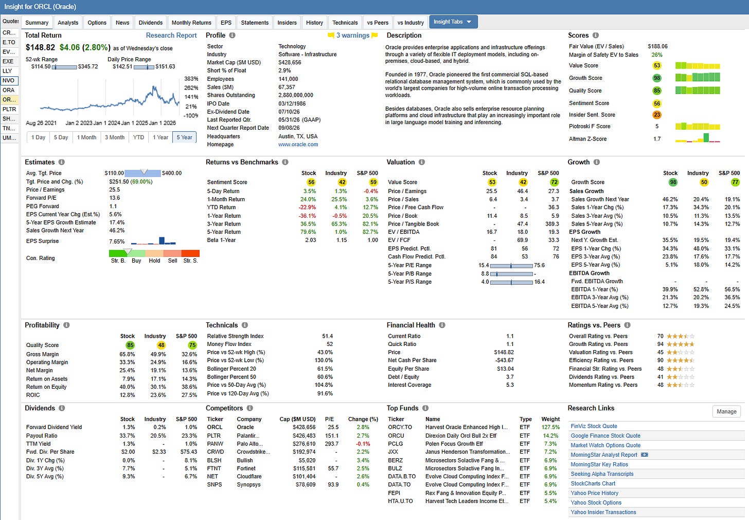749x520 pixels.
Task: Go to the Insiders tab
Action: (x=287, y=23)
